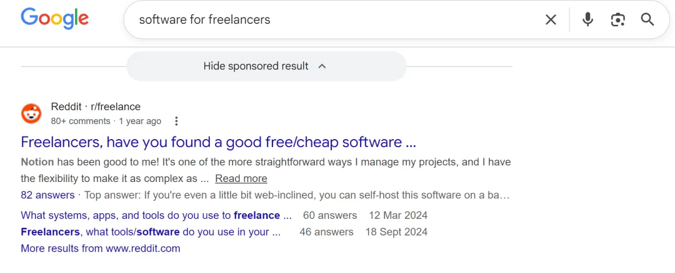Clear the search query with the X icon
Image resolution: width=675 pixels, height=273 pixels.
click(x=551, y=20)
